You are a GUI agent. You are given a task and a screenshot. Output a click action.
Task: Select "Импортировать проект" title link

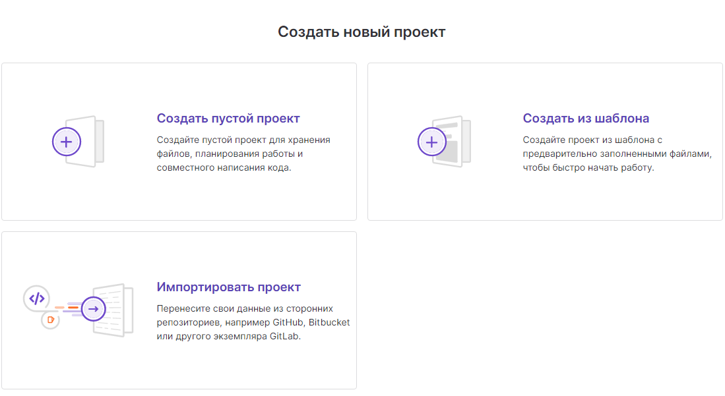228,287
